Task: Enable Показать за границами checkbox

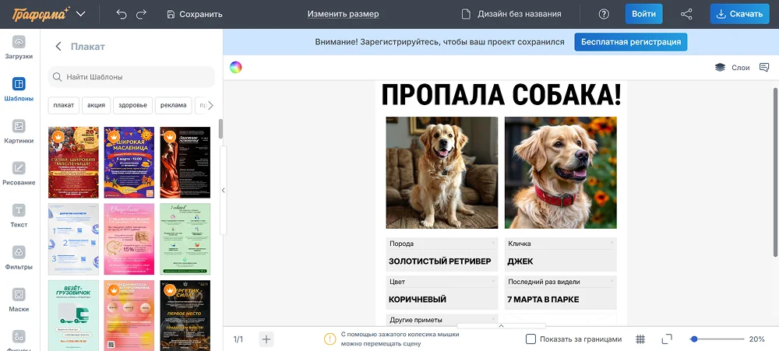Action: click(530, 339)
